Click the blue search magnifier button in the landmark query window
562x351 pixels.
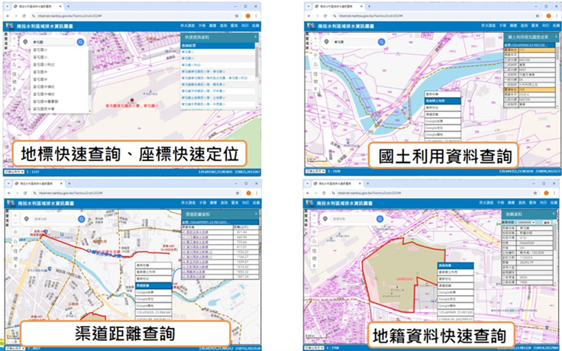pyautogui.click(x=81, y=43)
